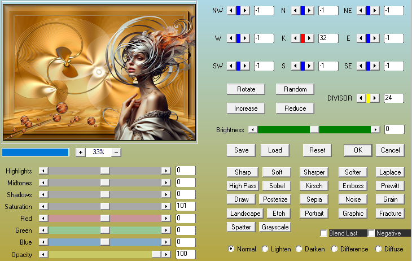Click left arrow of Saturation slider
The height and width of the screenshot is (261, 412).
(43, 206)
